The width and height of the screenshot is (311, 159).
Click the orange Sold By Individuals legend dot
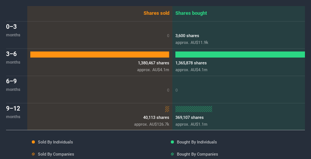33,142
